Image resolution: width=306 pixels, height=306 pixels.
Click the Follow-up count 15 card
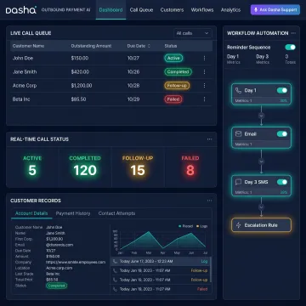pos(138,167)
